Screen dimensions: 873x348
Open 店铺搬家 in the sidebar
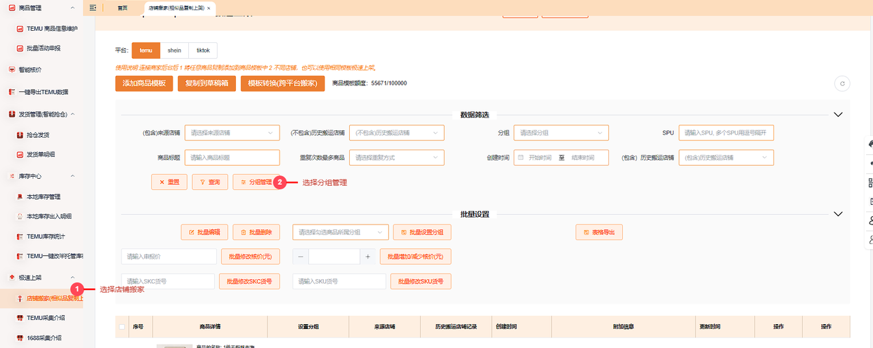(x=42, y=298)
